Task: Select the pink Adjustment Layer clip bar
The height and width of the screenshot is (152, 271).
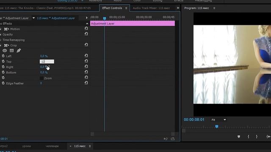Action: click(133, 24)
